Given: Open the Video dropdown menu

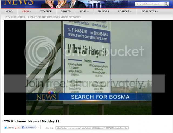Looking at the screenshot, I should pyautogui.click(x=26, y=12).
